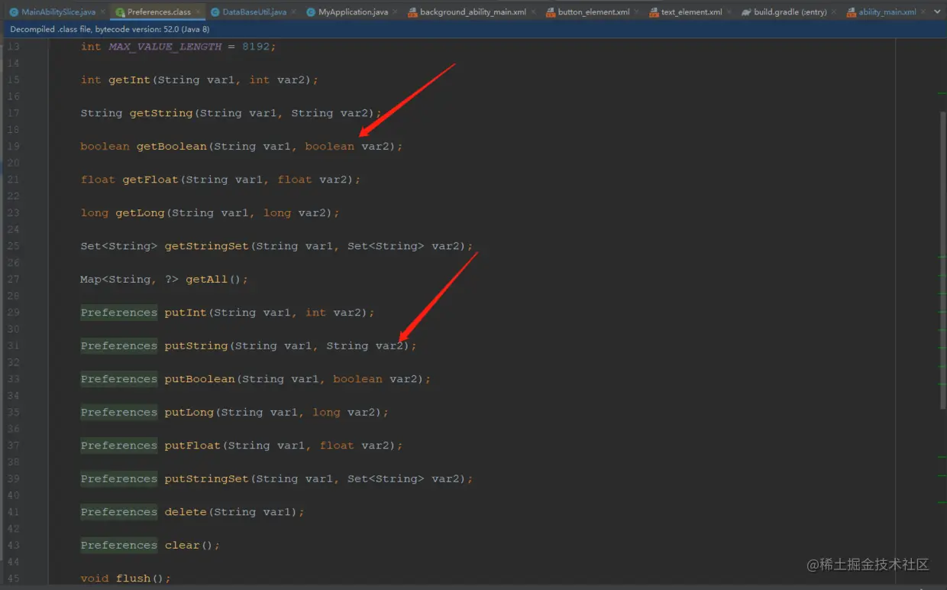Click the float return type of getFloat
This screenshot has height=590, width=947.
[x=98, y=180]
